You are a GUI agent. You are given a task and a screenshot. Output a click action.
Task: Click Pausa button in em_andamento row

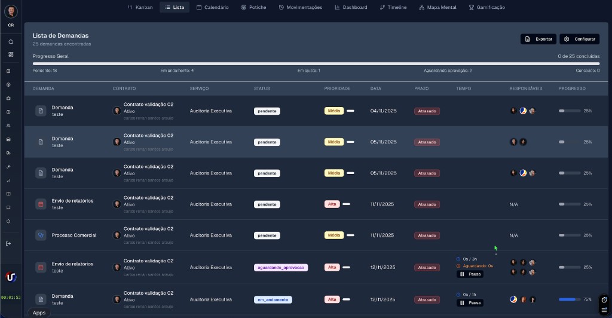[470, 303]
